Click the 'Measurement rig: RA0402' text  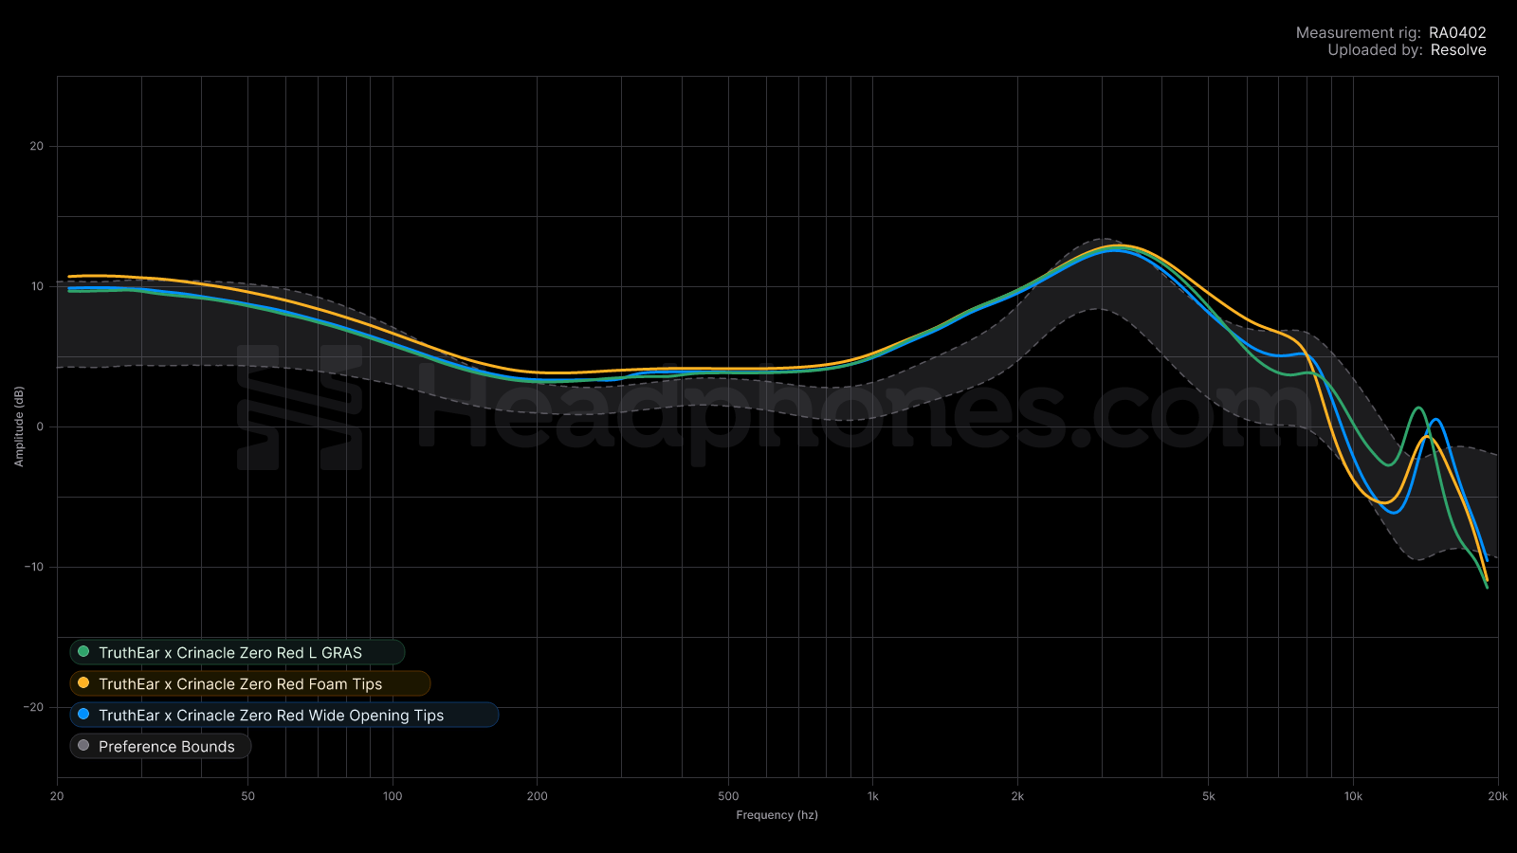click(1391, 32)
